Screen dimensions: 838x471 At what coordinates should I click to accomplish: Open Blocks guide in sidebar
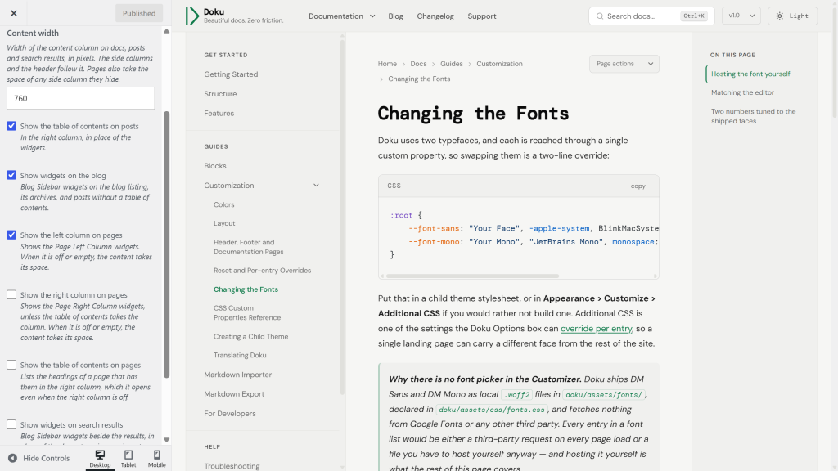tap(215, 166)
